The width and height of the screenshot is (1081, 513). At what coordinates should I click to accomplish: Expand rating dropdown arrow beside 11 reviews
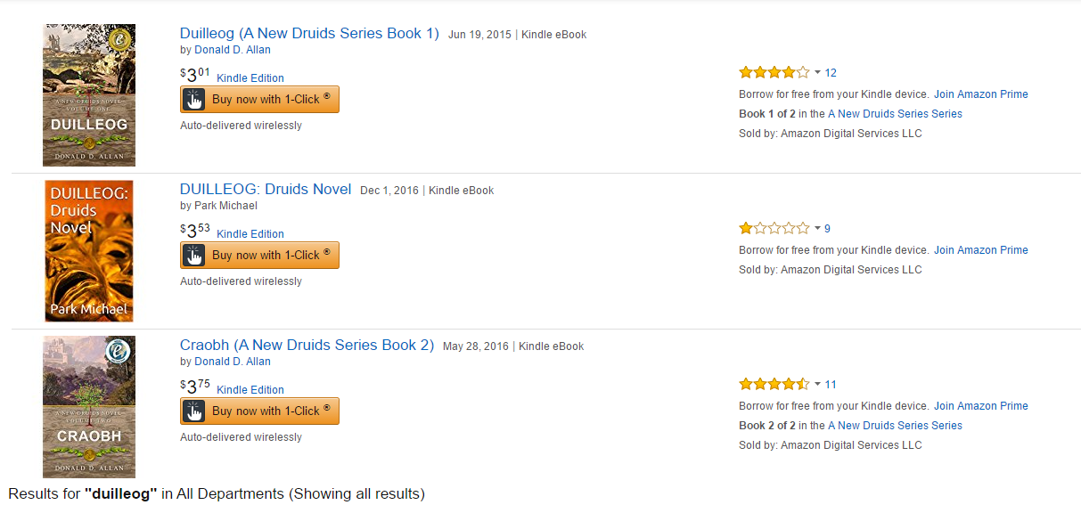point(817,385)
